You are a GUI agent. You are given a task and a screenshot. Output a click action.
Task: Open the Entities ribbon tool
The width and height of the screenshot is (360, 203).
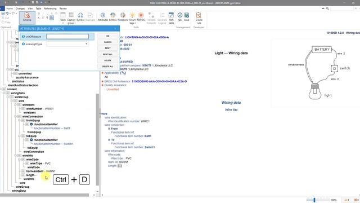(112, 17)
